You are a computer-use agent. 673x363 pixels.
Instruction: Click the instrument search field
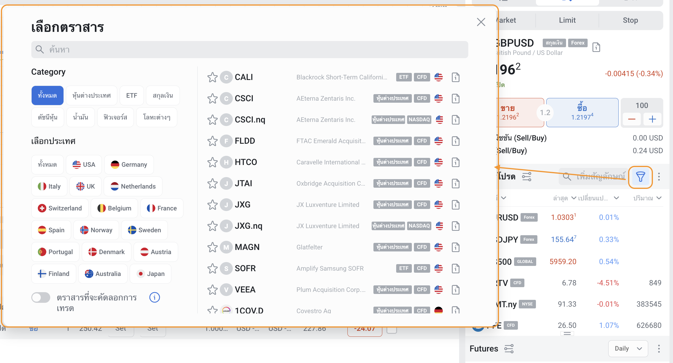(x=250, y=50)
